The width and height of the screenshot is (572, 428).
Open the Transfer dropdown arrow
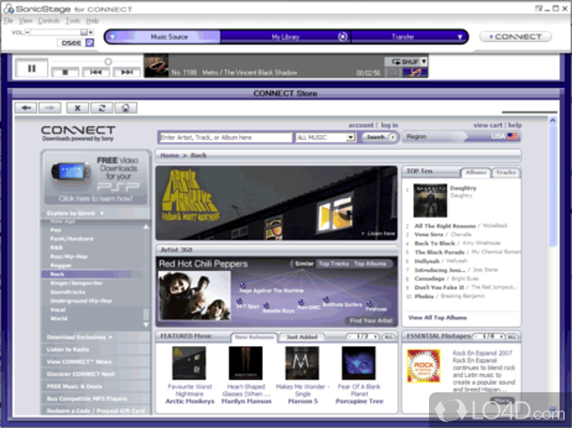[460, 37]
